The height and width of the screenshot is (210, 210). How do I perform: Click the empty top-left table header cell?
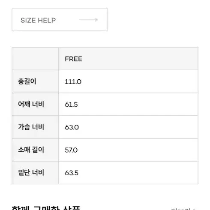[x=35, y=59]
